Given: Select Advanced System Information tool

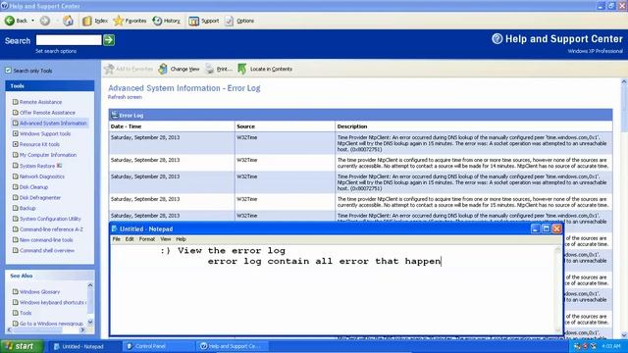Looking at the screenshot, I should (x=53, y=124).
